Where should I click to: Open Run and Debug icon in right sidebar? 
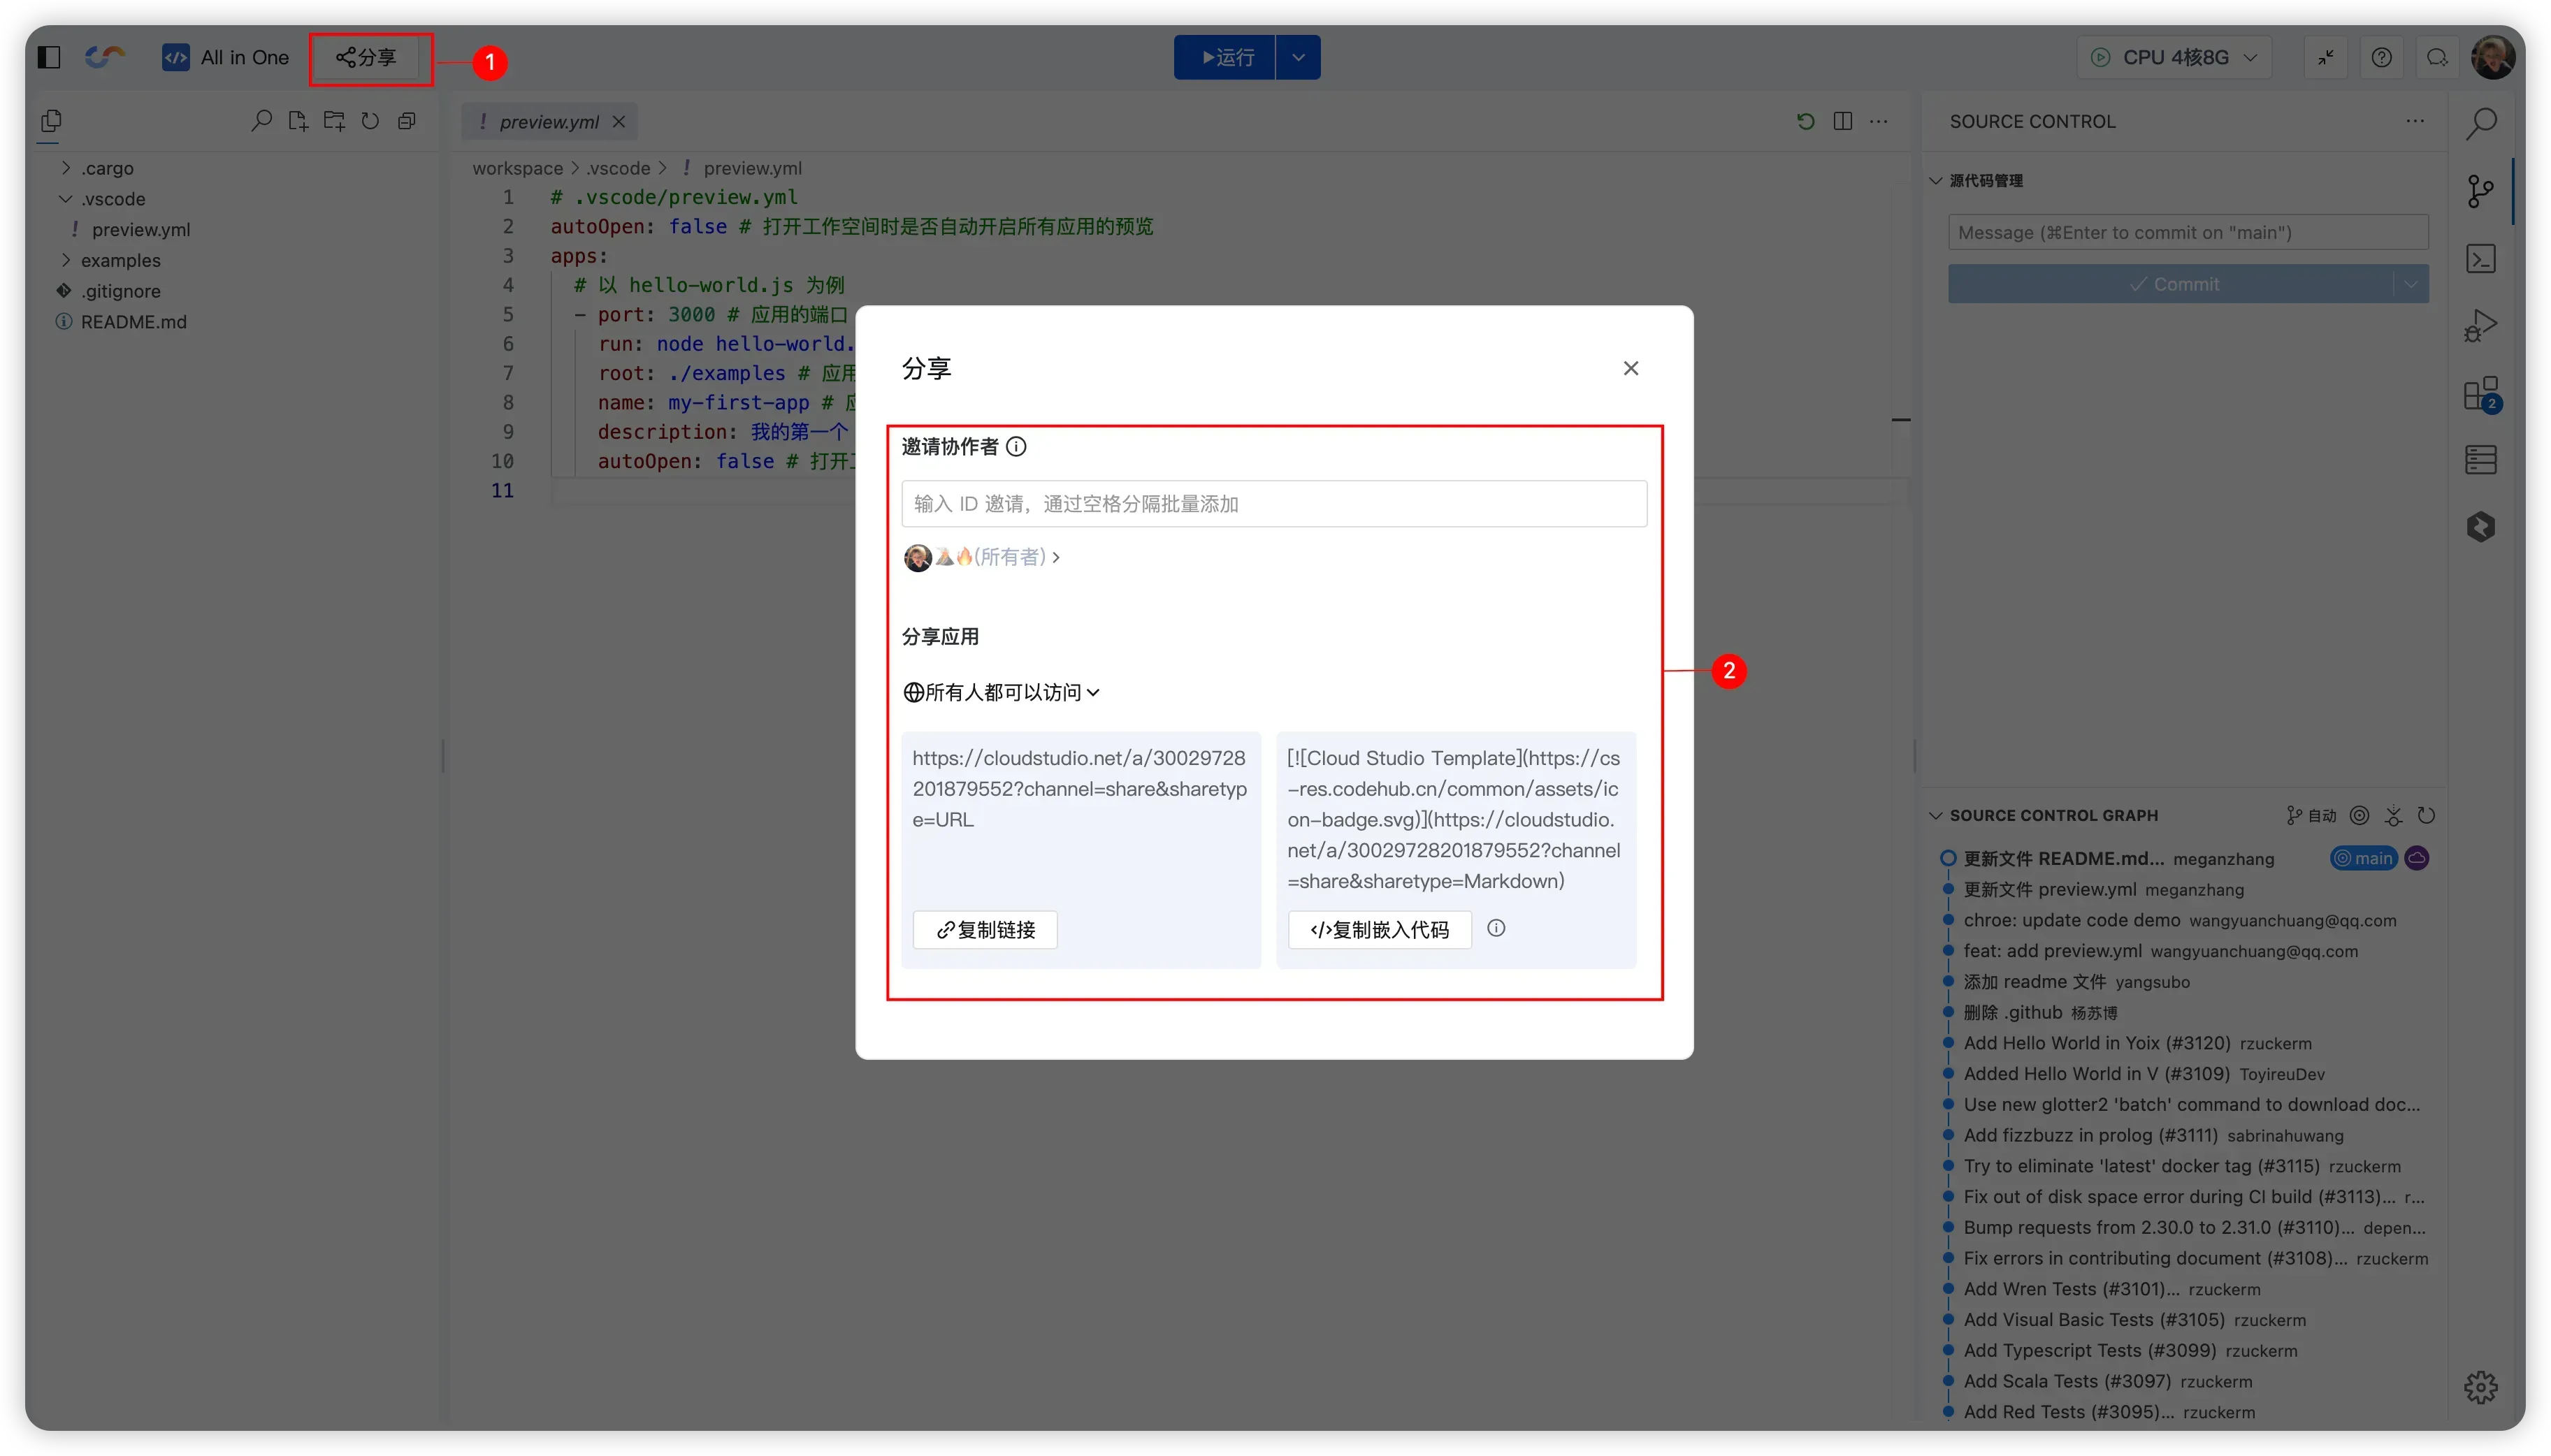(2480, 326)
